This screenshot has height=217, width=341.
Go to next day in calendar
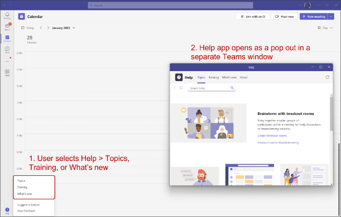click(x=48, y=28)
